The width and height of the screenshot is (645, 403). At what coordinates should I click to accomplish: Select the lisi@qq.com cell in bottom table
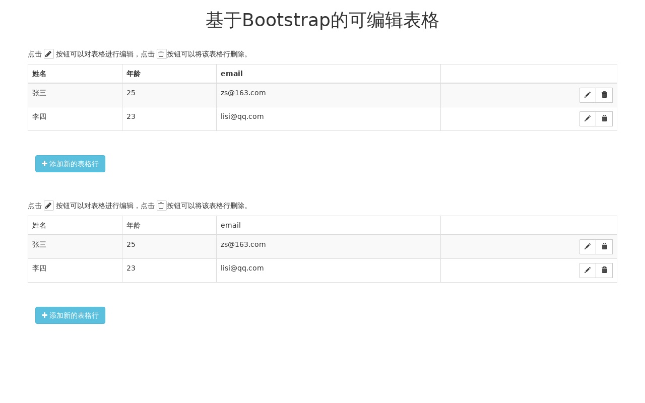click(x=242, y=268)
